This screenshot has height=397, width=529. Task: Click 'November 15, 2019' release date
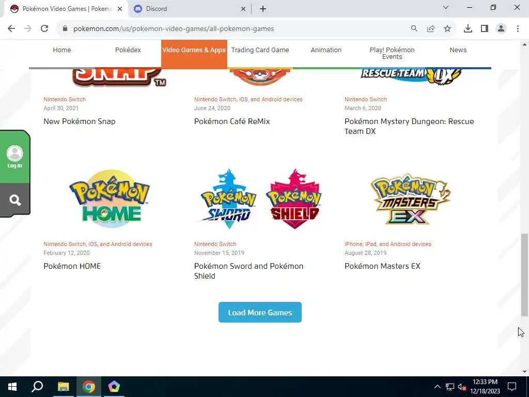tap(219, 253)
